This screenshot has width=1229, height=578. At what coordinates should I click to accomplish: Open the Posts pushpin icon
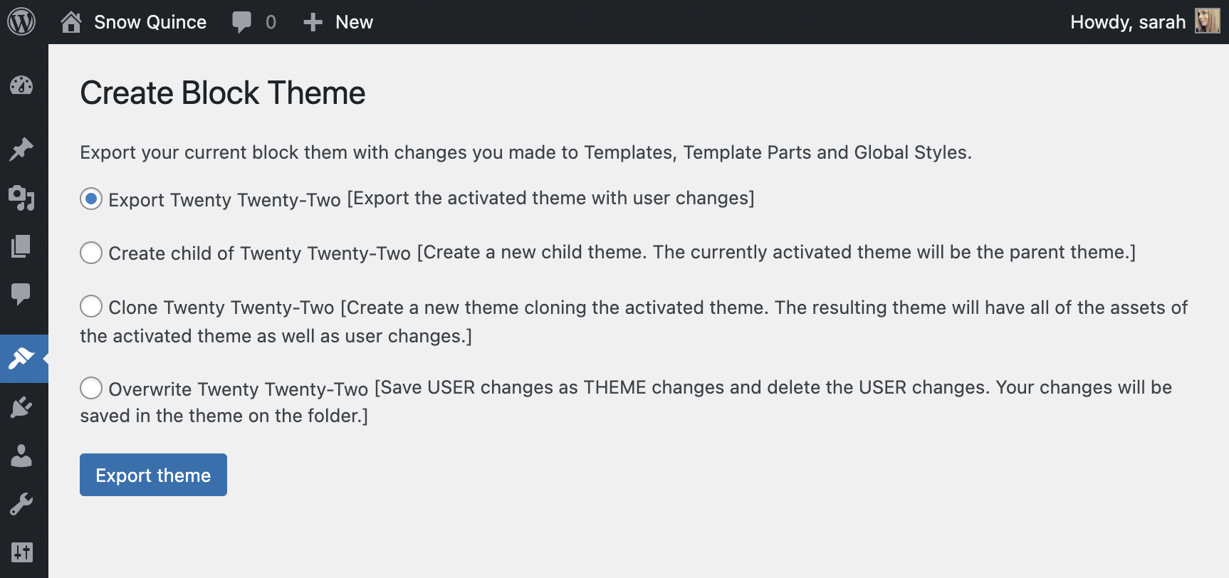[21, 149]
